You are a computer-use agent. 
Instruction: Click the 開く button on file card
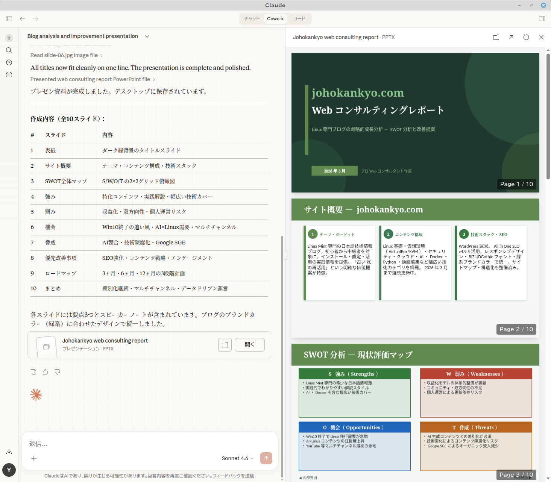point(249,345)
